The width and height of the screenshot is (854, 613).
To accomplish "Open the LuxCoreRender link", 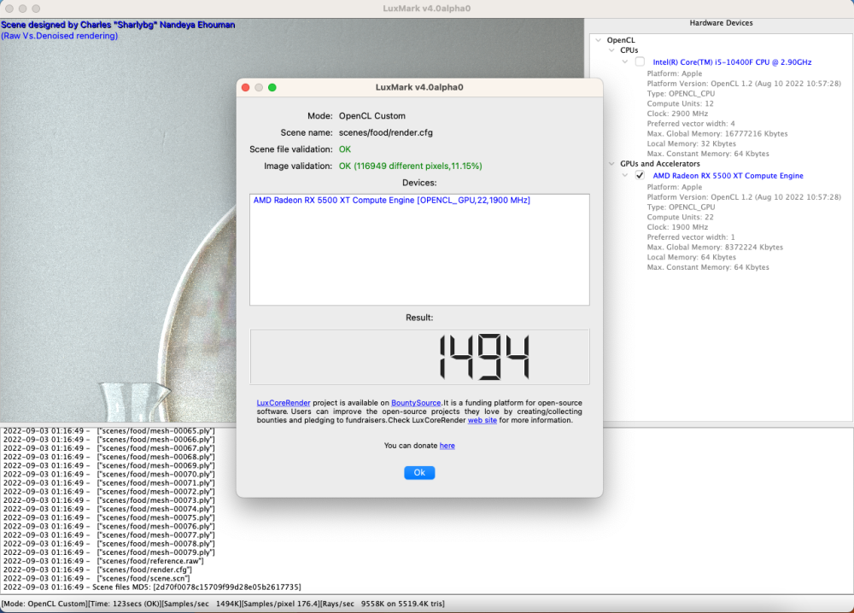I will [x=284, y=403].
